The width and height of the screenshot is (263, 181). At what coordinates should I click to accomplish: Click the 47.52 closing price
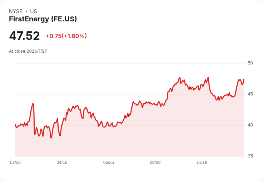coord(24,36)
